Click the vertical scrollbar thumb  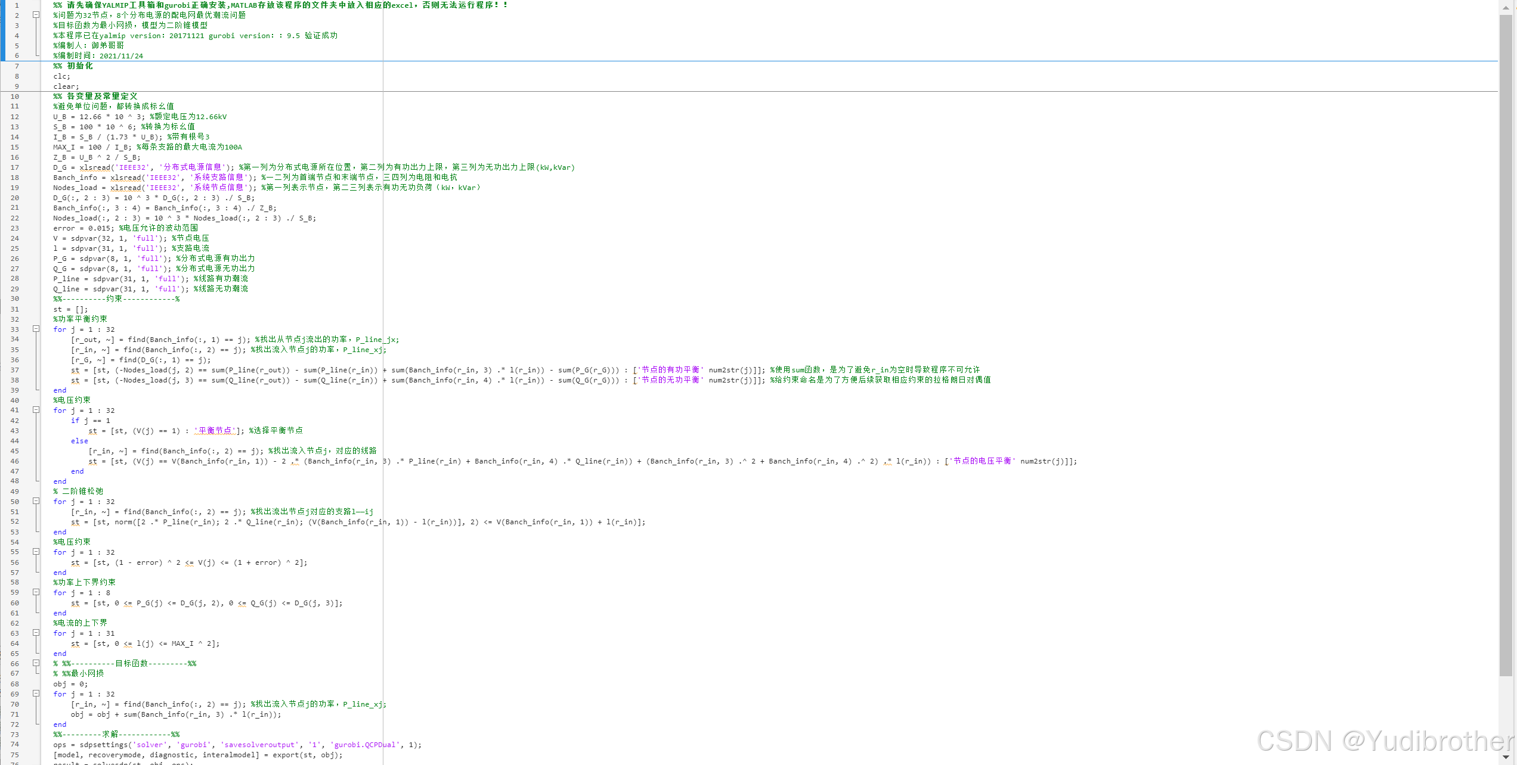[x=1506, y=346]
